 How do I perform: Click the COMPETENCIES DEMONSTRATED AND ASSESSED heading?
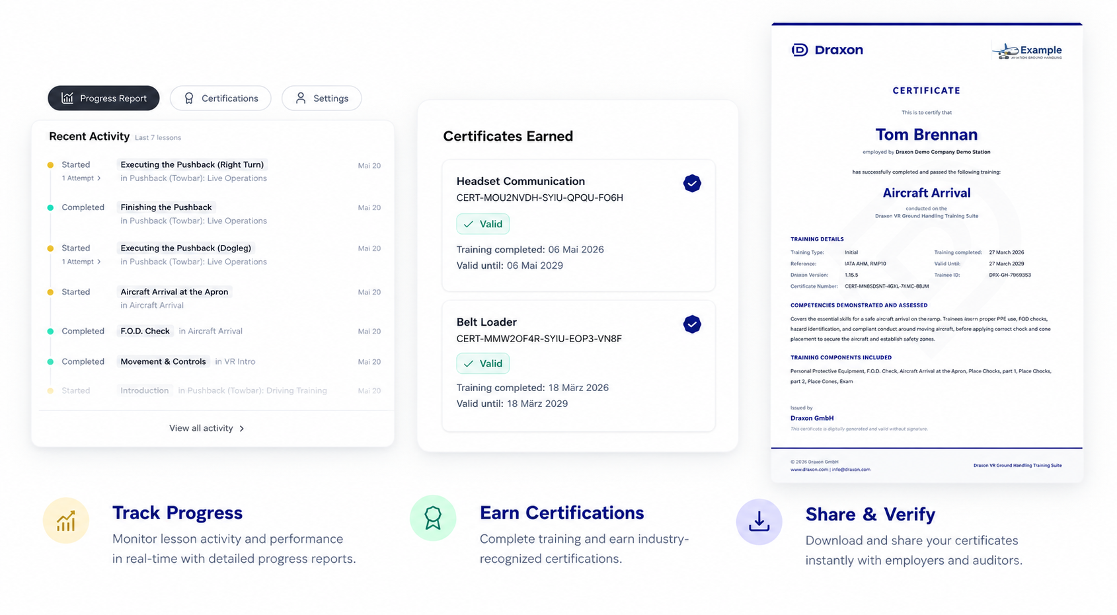coord(859,305)
